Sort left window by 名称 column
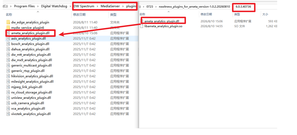Image resolution: width=297 pixels, height=135 pixels. click(x=9, y=15)
